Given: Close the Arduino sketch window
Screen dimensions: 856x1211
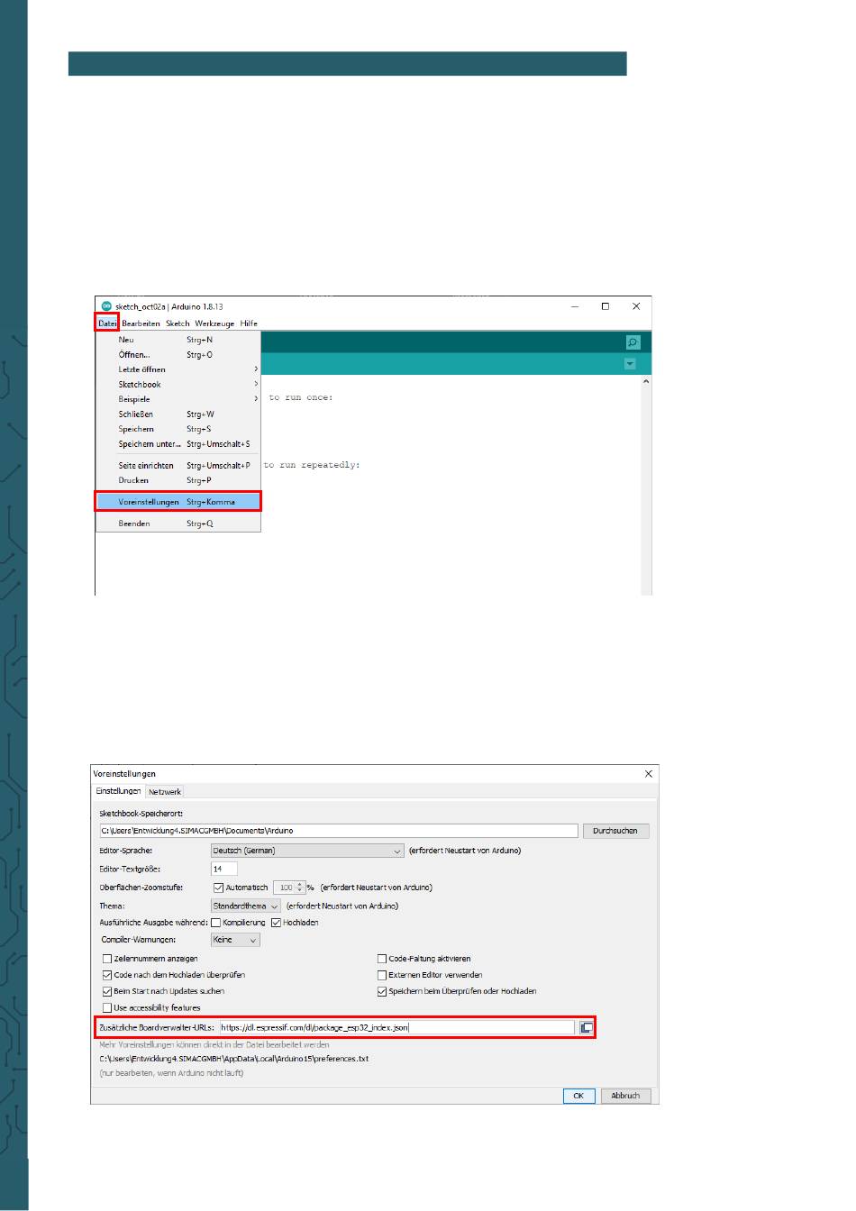Looking at the screenshot, I should tap(636, 306).
